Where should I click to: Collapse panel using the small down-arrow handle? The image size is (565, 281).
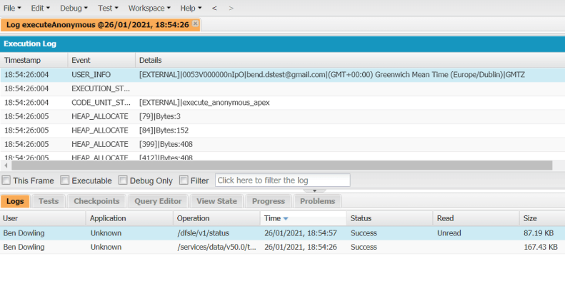314,190
